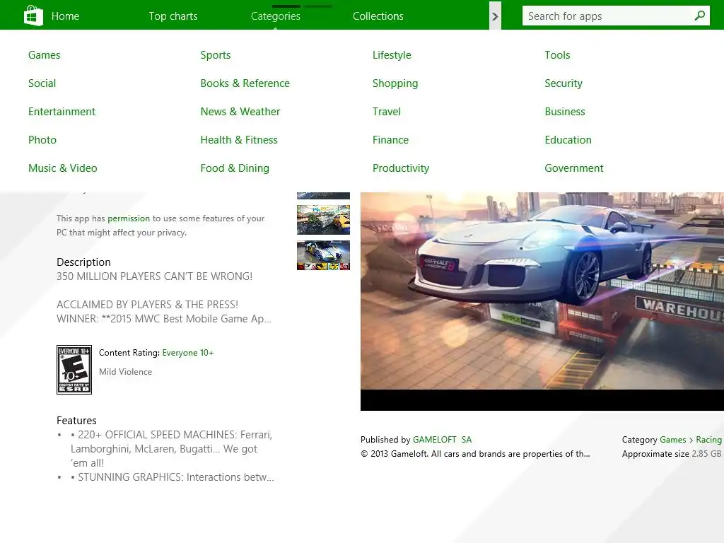Click the Racing subcategory link

(x=708, y=440)
